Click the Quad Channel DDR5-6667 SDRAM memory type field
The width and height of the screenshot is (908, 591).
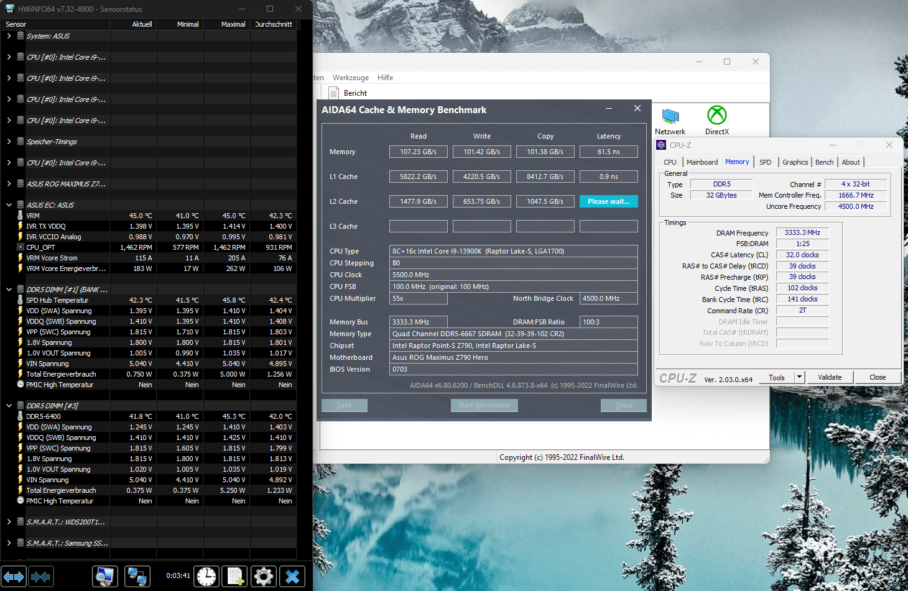[514, 334]
